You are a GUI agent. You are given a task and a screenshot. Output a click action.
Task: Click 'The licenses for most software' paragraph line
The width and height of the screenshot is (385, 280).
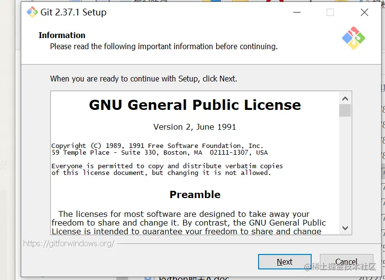tap(184, 214)
